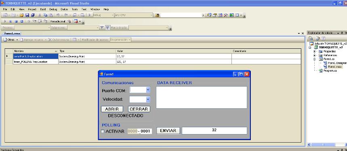Click the CERRAR button

(x=139, y=109)
